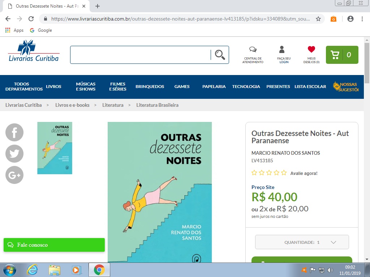Share the book on Facebook
This screenshot has width=370, height=277.
pyautogui.click(x=14, y=132)
